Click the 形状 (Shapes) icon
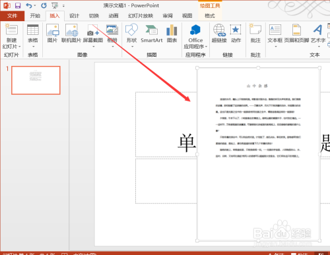The width and height of the screenshot is (330, 255). tap(131, 30)
